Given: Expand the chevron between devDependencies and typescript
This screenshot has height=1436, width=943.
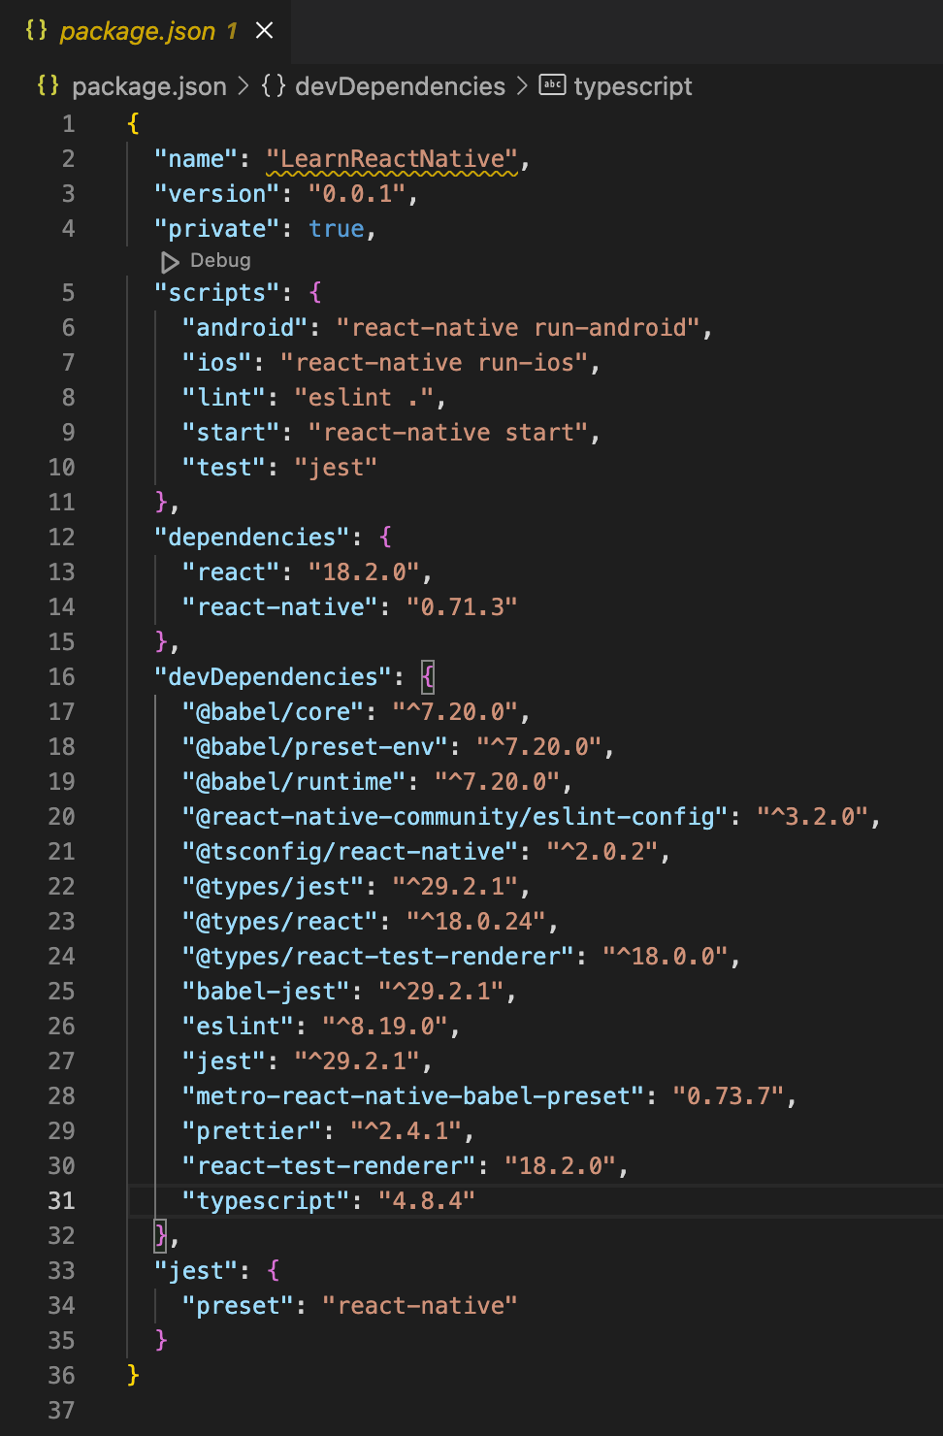Looking at the screenshot, I should [x=521, y=86].
